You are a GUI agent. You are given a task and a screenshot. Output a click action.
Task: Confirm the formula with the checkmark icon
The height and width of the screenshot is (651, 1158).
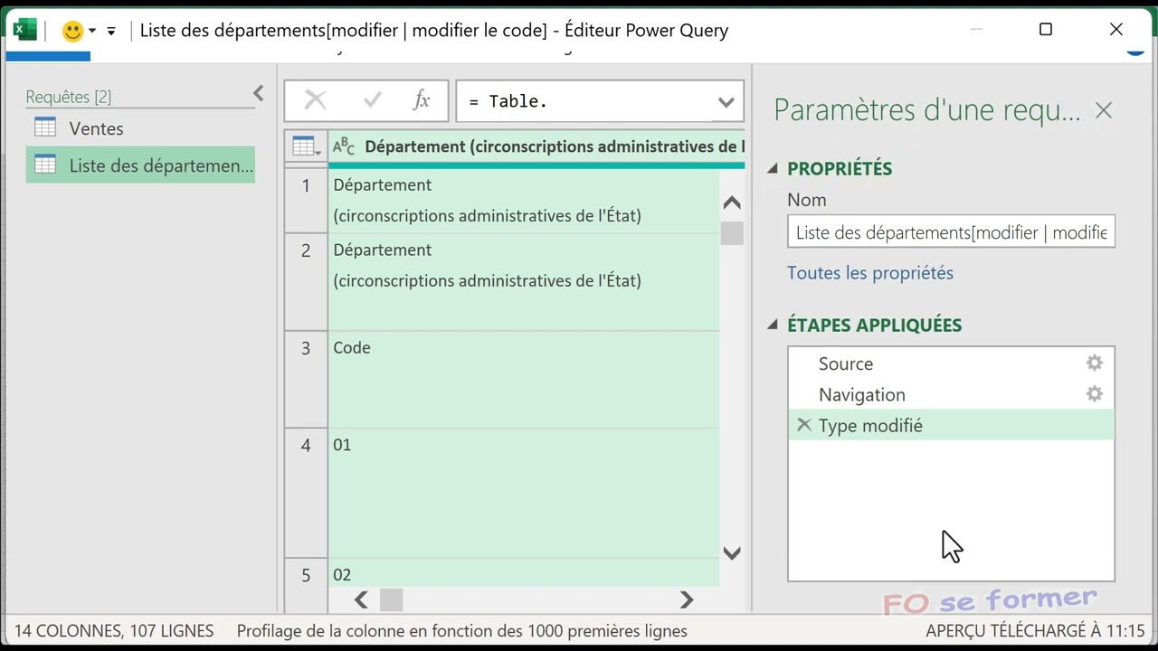372,100
